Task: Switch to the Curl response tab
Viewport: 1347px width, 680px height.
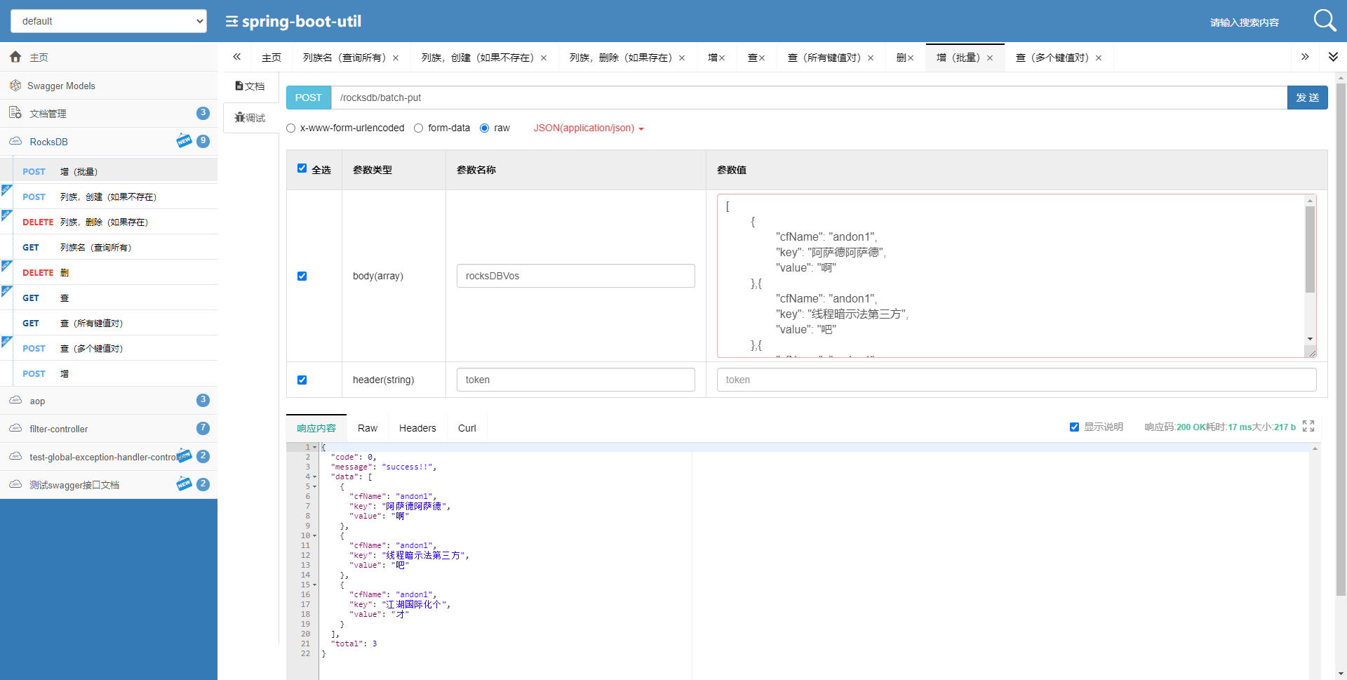Action: [467, 428]
